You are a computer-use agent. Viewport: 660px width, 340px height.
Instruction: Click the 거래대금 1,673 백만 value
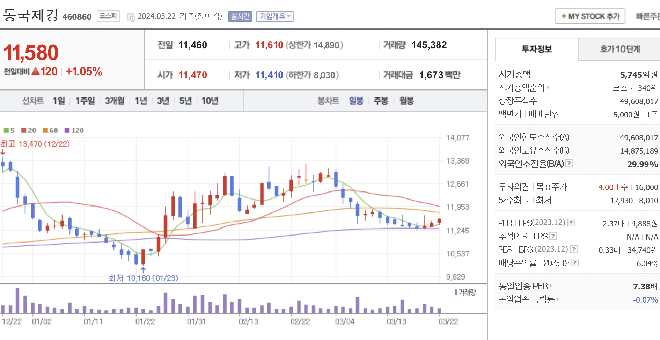point(440,75)
